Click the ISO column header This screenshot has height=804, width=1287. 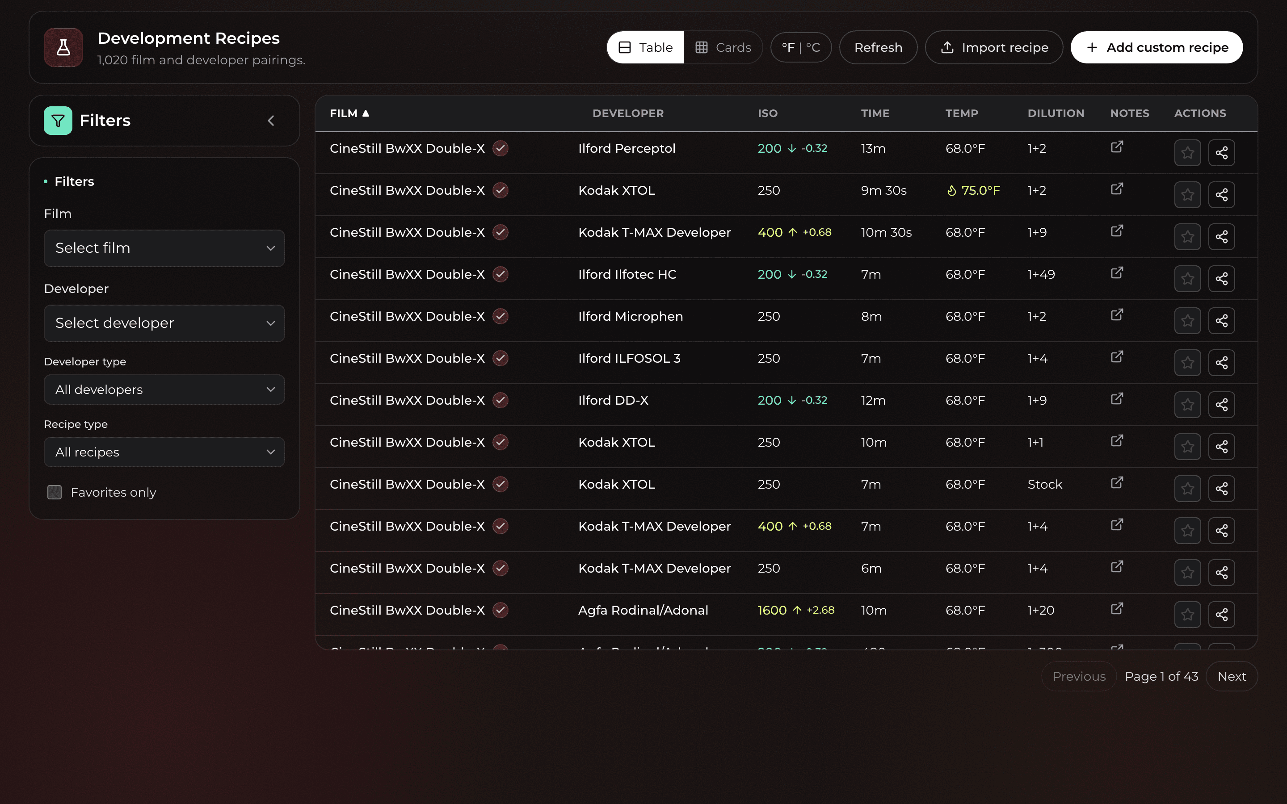coord(767,113)
